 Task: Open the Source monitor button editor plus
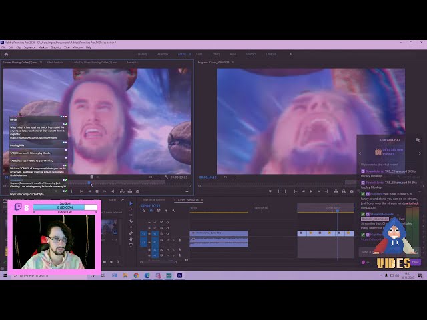[187, 191]
